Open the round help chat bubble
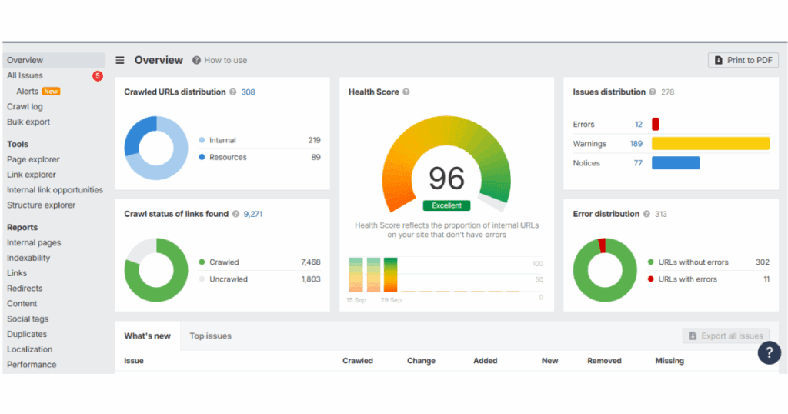 769,352
